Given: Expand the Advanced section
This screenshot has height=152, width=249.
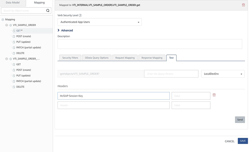Looking at the screenshot, I should [59, 30].
